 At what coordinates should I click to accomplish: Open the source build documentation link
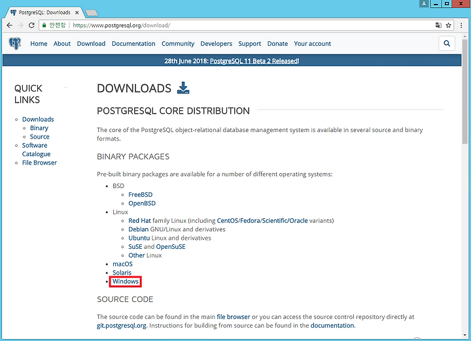(x=332, y=326)
